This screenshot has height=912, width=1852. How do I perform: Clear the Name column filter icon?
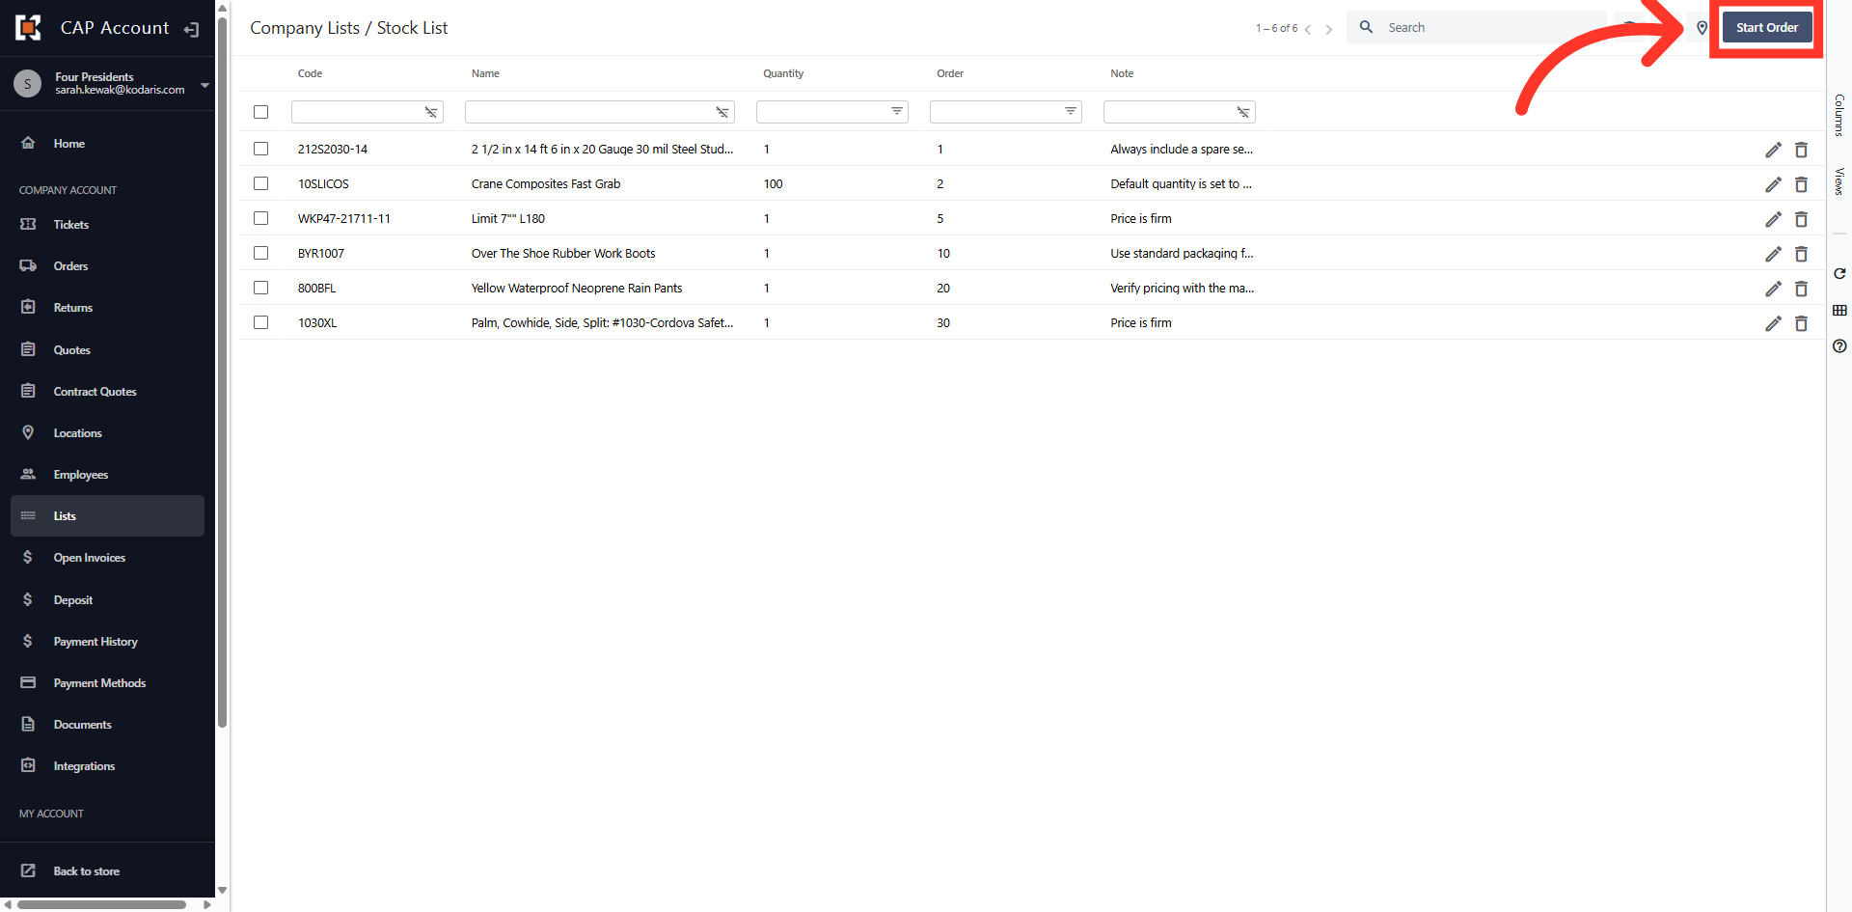tap(722, 112)
